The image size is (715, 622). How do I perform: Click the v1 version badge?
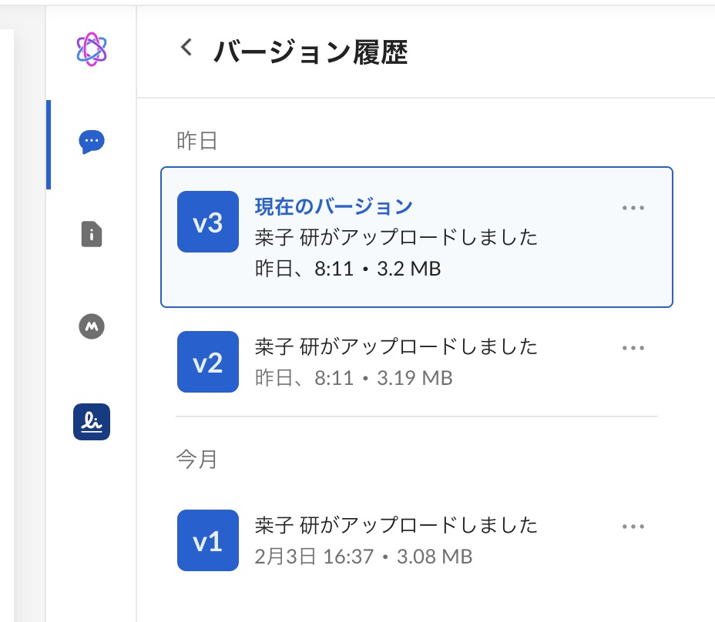click(207, 540)
